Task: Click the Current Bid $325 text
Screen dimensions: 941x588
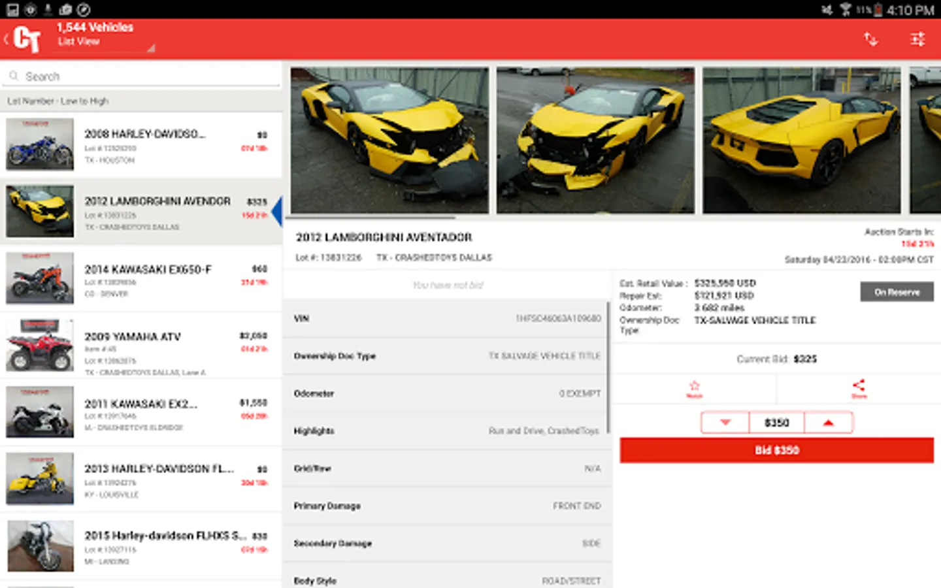Action: pyautogui.click(x=776, y=359)
